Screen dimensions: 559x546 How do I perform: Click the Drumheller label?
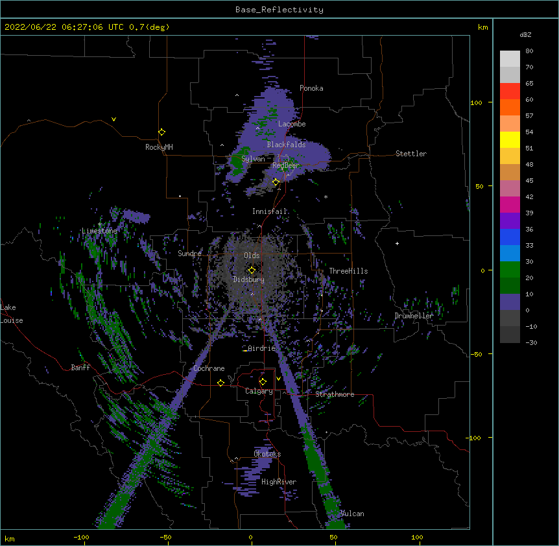point(414,316)
